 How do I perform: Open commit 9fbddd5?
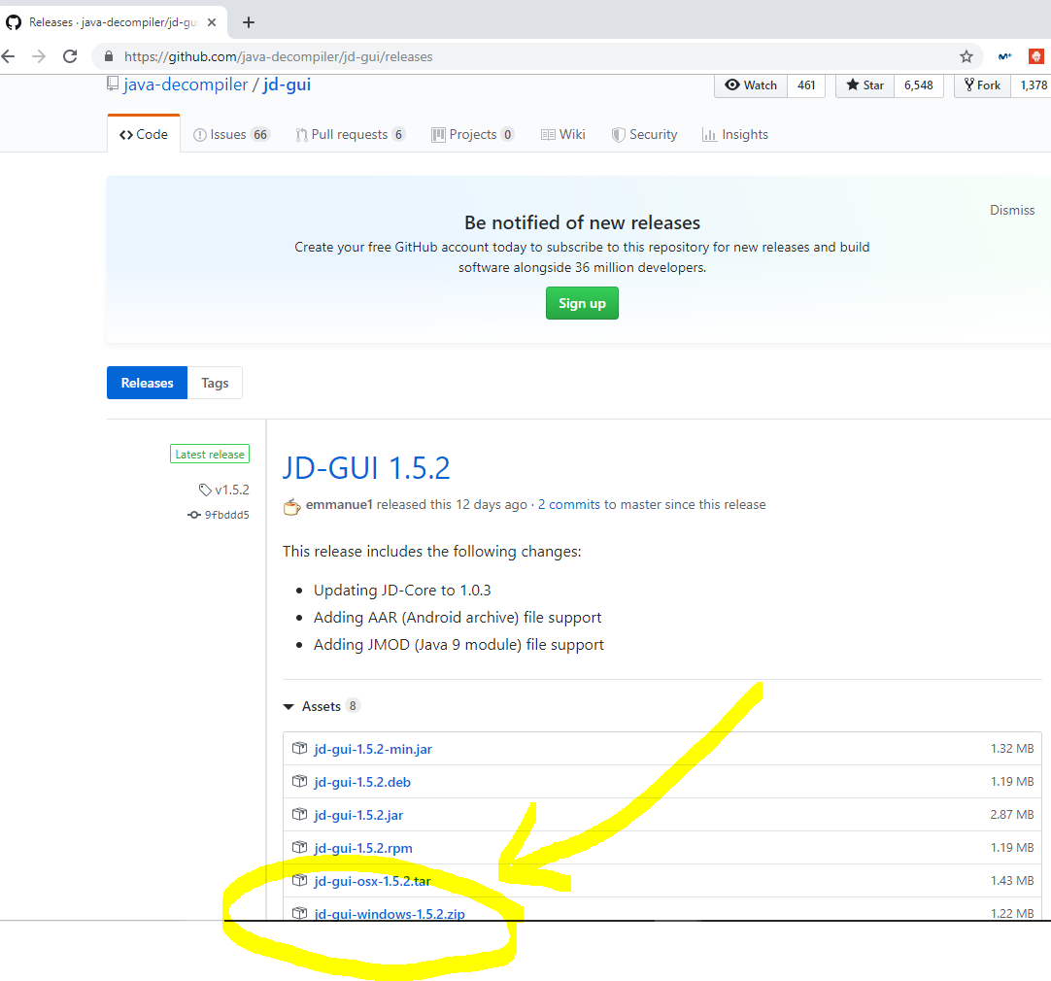(225, 515)
